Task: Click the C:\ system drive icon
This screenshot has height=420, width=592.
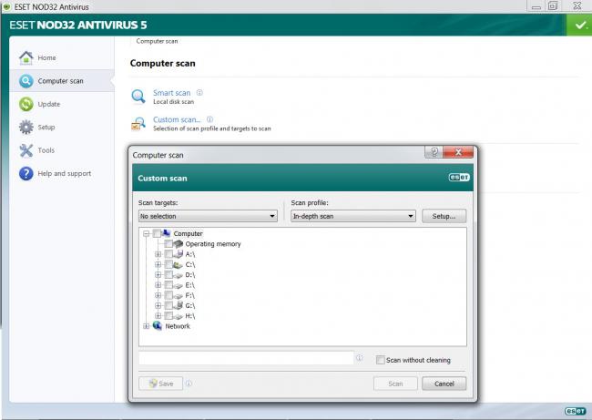Action: pyautogui.click(x=178, y=264)
